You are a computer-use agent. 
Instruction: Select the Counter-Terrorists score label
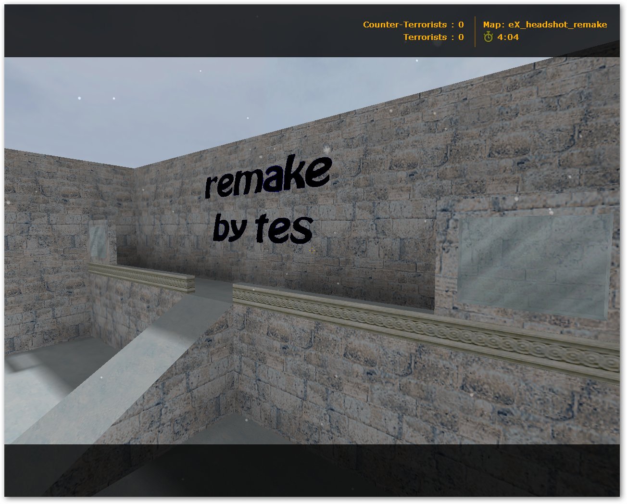(404, 25)
